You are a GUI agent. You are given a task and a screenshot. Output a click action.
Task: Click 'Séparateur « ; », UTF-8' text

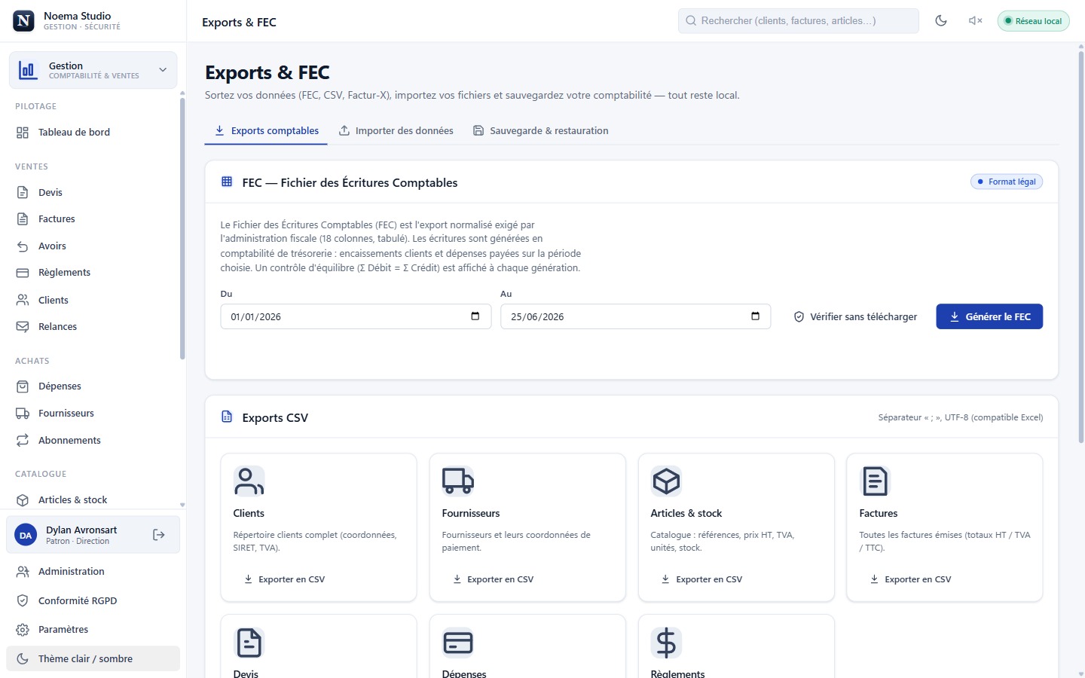point(960,417)
